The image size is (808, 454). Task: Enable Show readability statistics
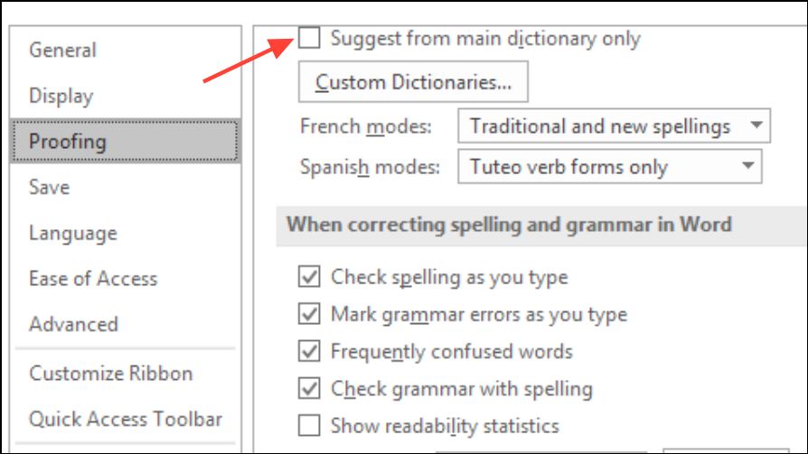click(309, 426)
